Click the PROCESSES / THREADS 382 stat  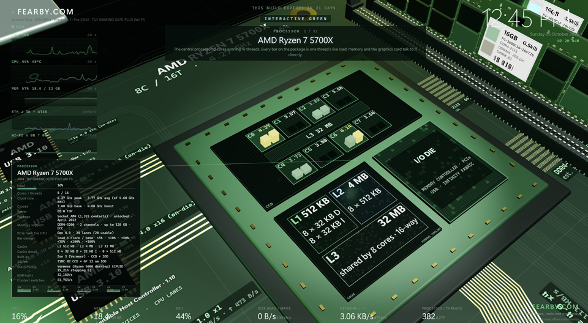click(x=439, y=314)
